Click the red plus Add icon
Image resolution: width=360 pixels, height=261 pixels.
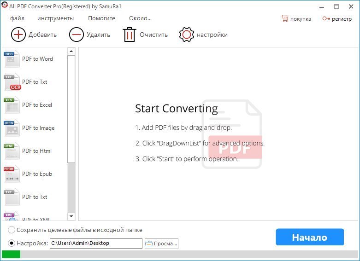(x=18, y=35)
